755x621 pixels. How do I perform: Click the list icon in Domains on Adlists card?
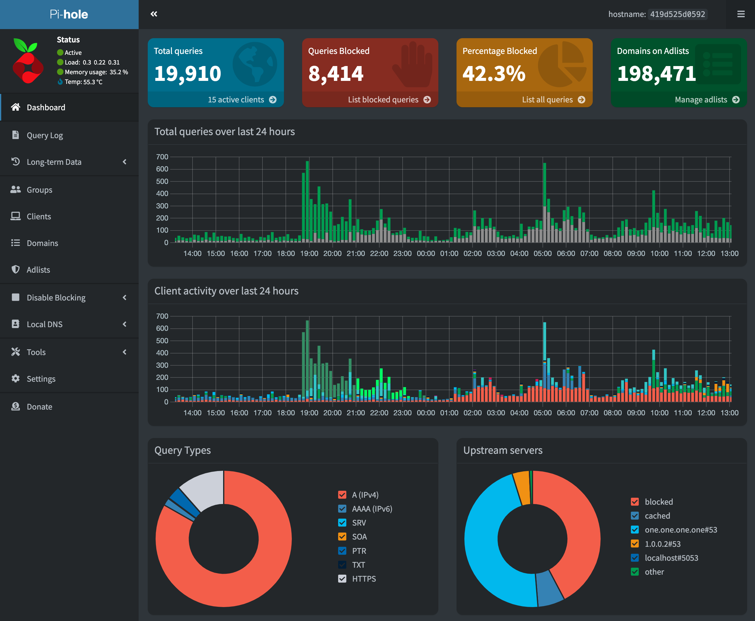pos(718,65)
